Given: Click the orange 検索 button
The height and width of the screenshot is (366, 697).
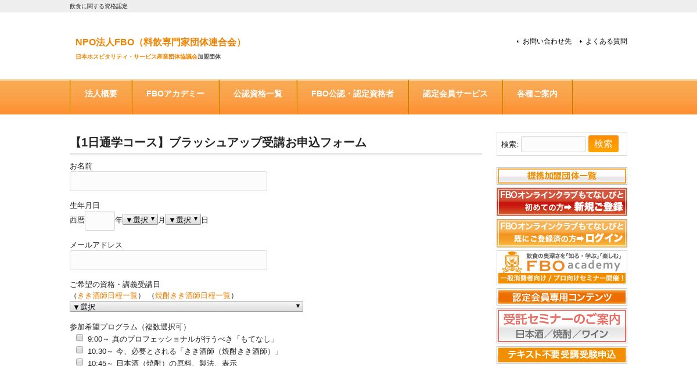Looking at the screenshot, I should pos(603,143).
